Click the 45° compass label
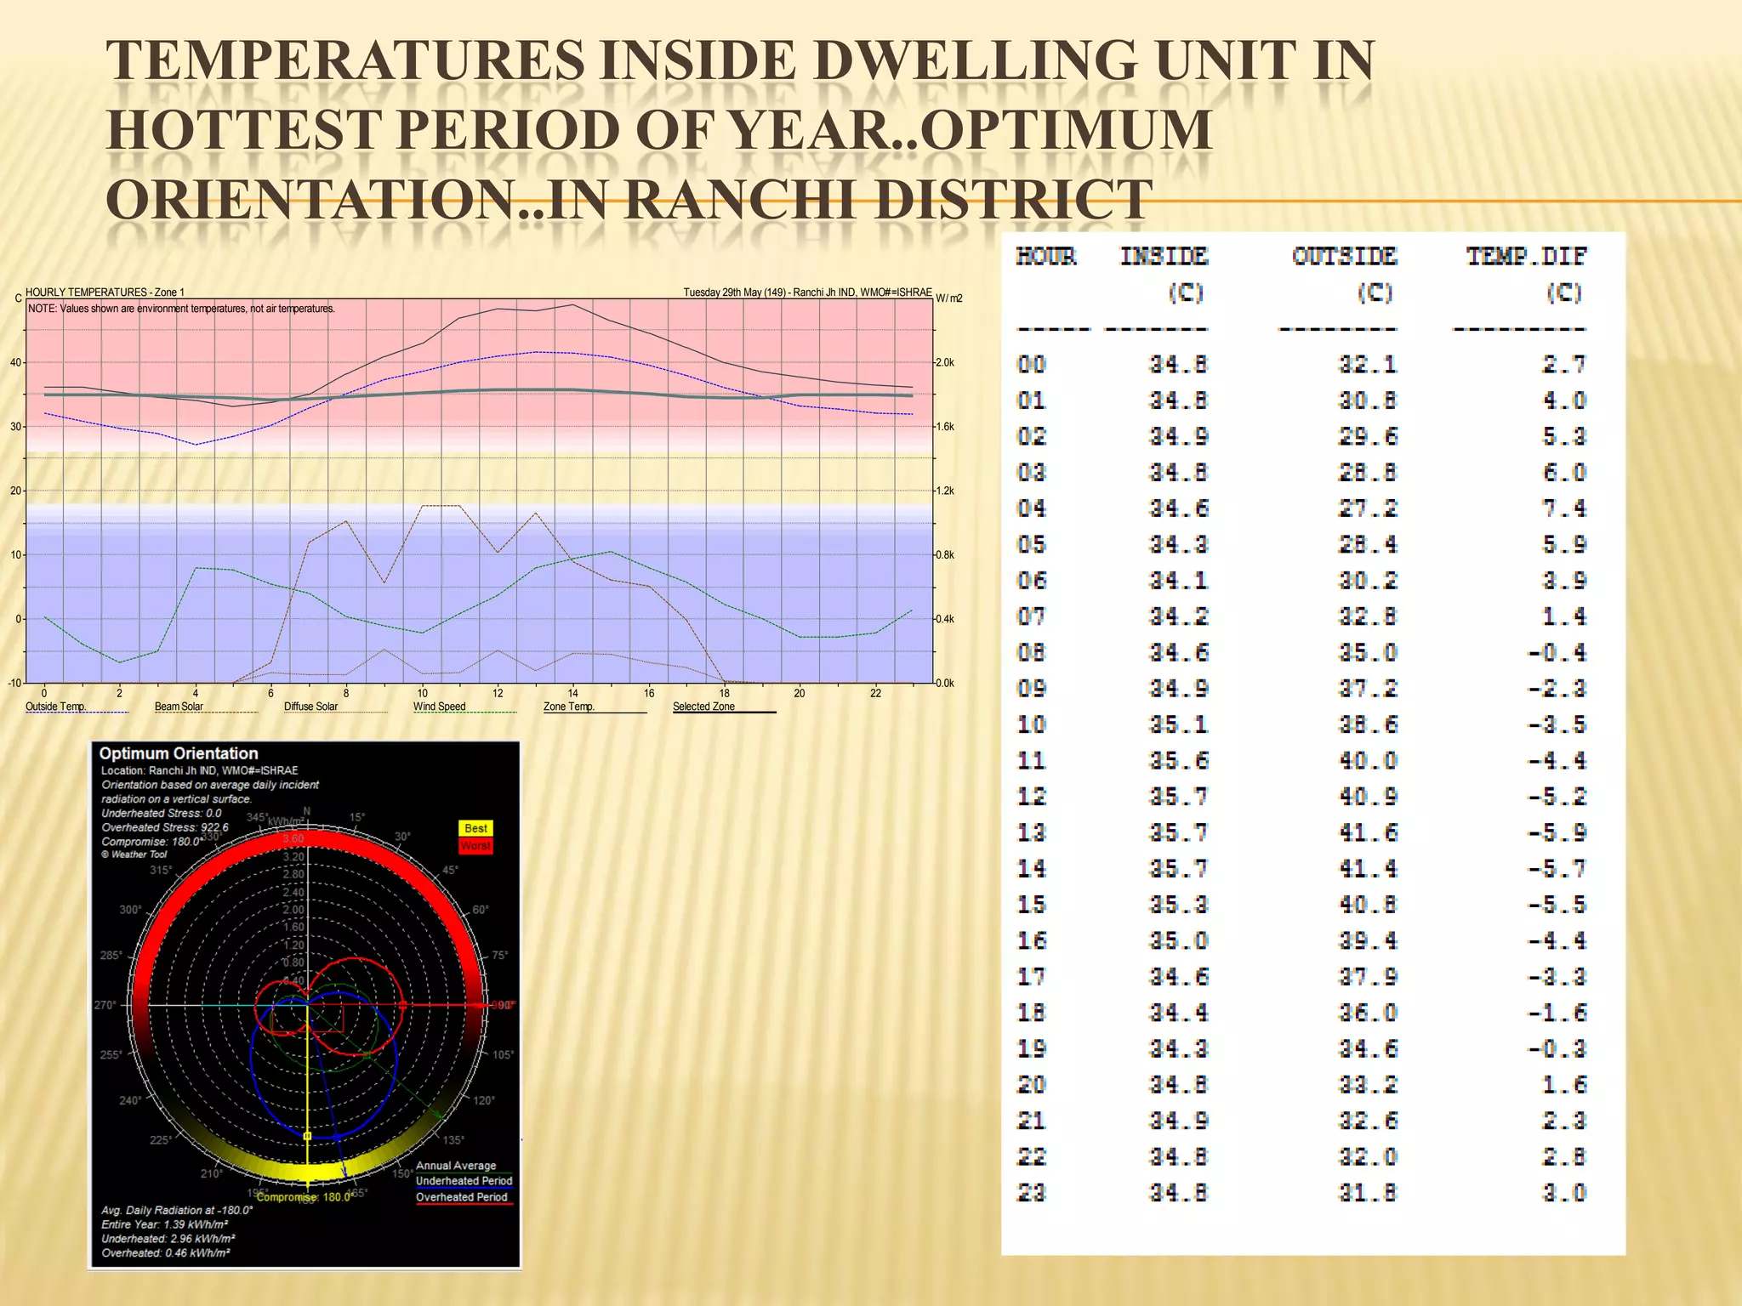The width and height of the screenshot is (1742, 1306). point(451,870)
